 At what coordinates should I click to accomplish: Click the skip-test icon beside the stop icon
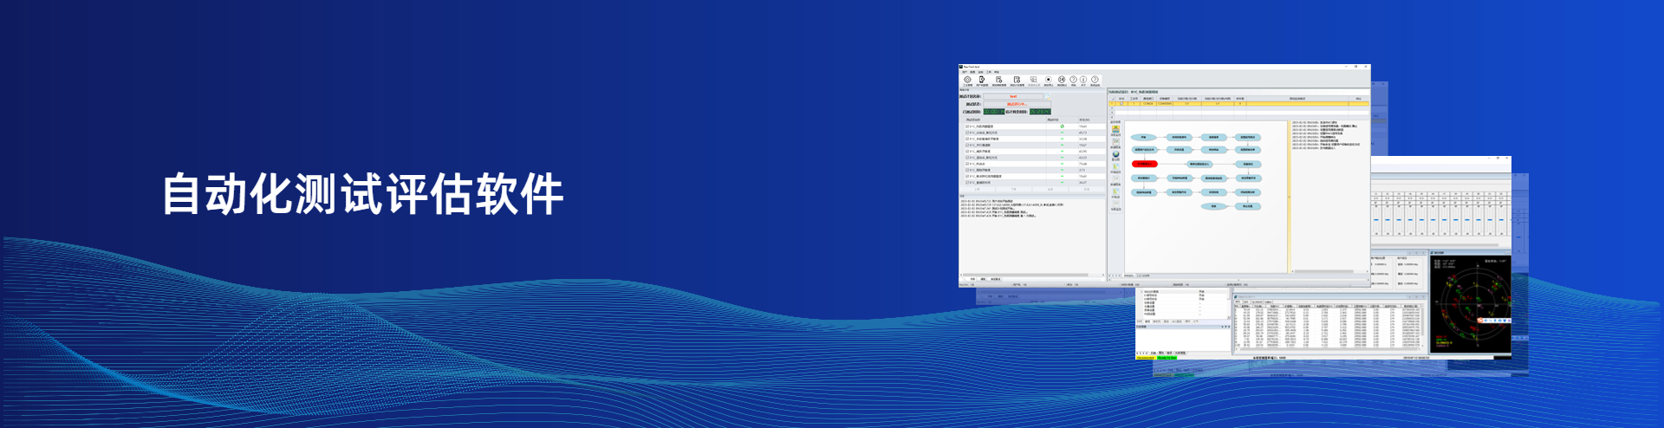(x=1062, y=80)
